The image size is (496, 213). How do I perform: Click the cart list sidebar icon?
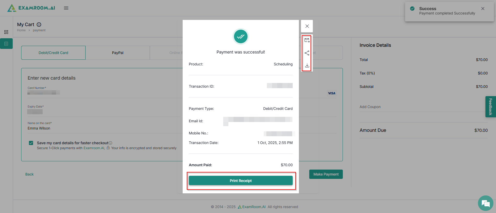(x=6, y=44)
